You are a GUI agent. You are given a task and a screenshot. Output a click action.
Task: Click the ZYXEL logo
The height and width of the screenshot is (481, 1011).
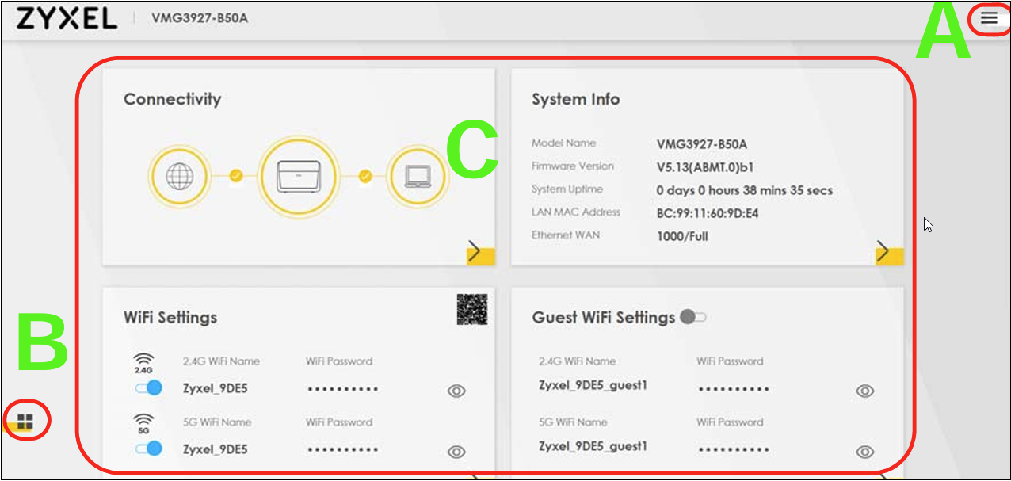[x=67, y=18]
